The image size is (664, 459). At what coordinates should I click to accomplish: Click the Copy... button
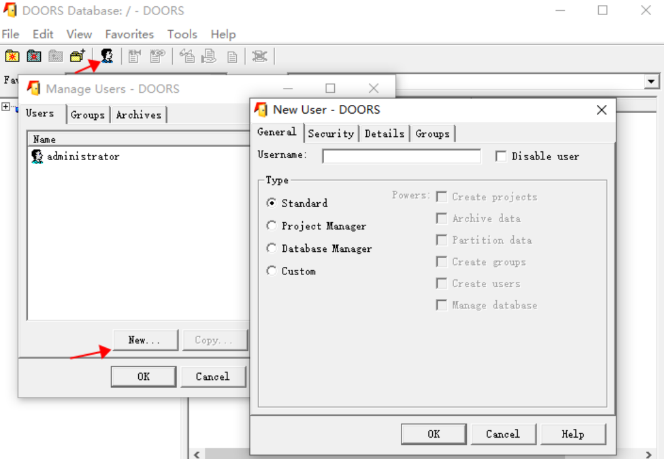point(215,340)
